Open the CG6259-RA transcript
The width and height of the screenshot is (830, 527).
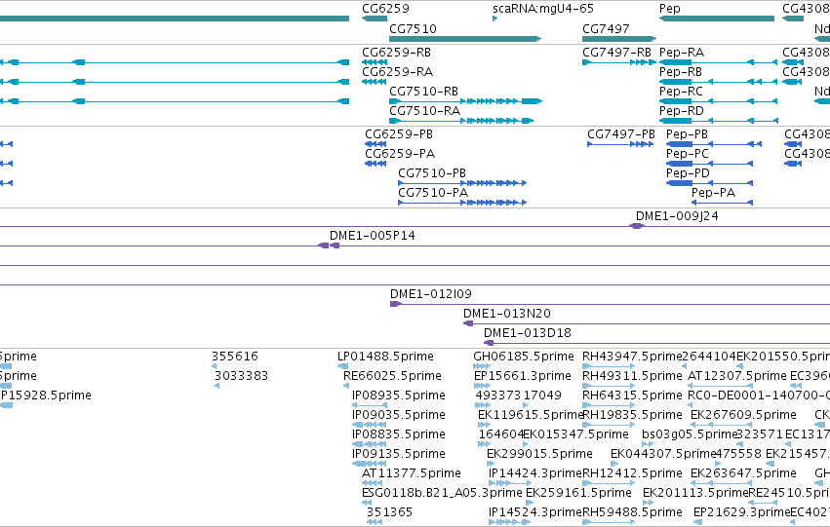point(375,82)
